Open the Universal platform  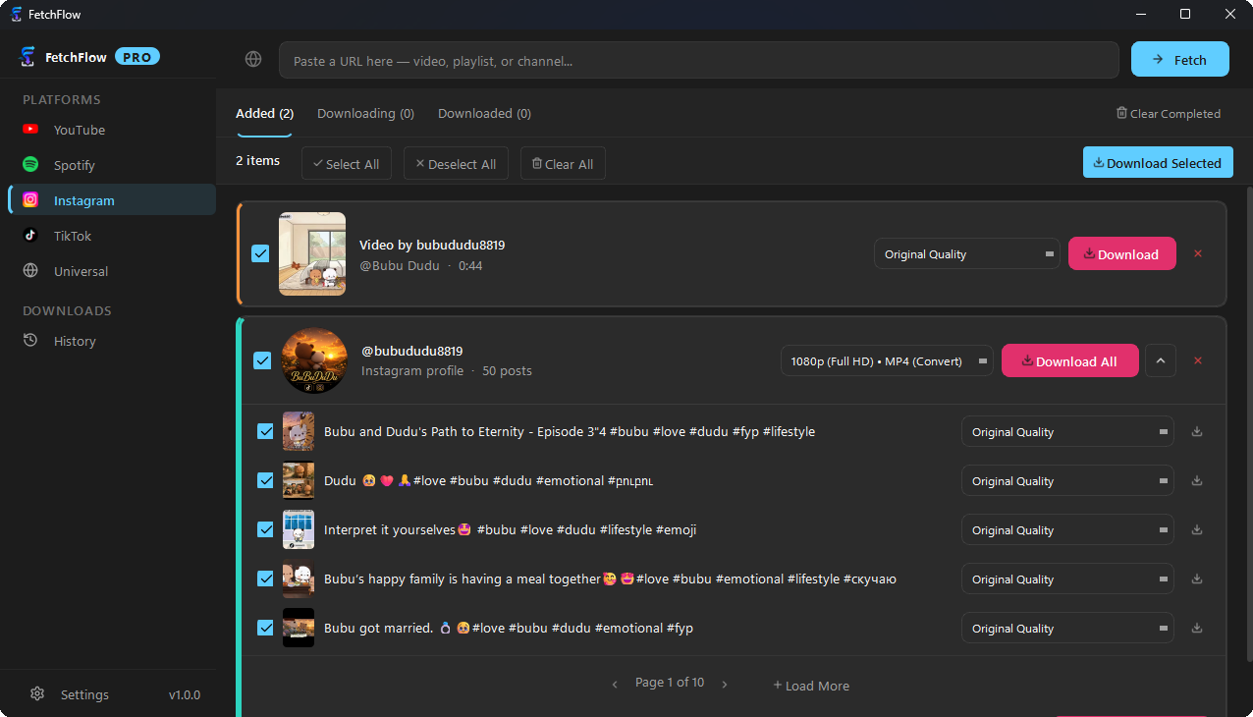pyautogui.click(x=112, y=271)
